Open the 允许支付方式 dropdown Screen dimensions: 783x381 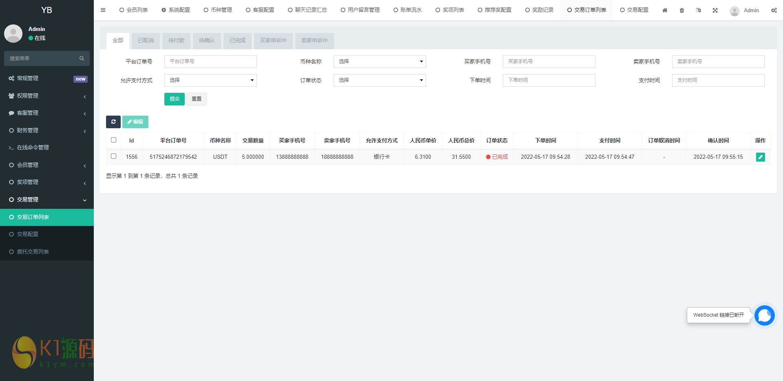click(210, 80)
